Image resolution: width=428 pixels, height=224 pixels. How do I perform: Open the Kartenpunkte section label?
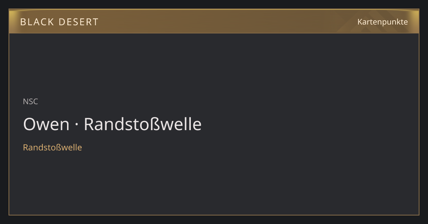(x=383, y=22)
